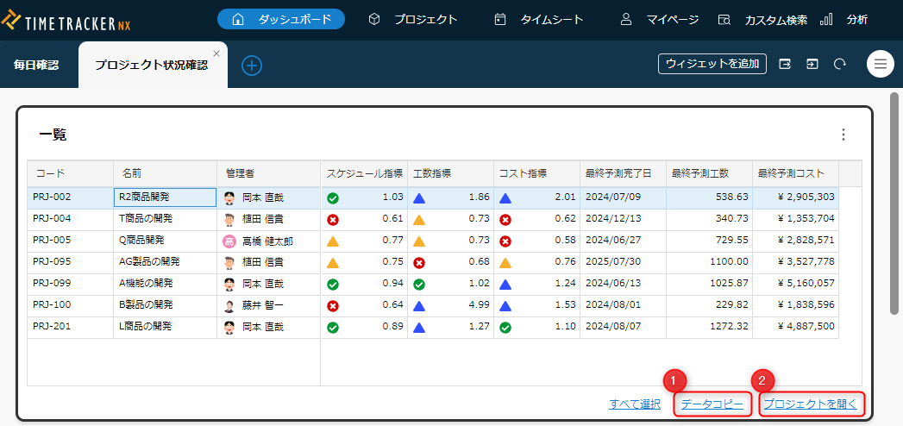Sort by the スケジュール指標 column header
The height and width of the screenshot is (426, 903).
point(364,173)
